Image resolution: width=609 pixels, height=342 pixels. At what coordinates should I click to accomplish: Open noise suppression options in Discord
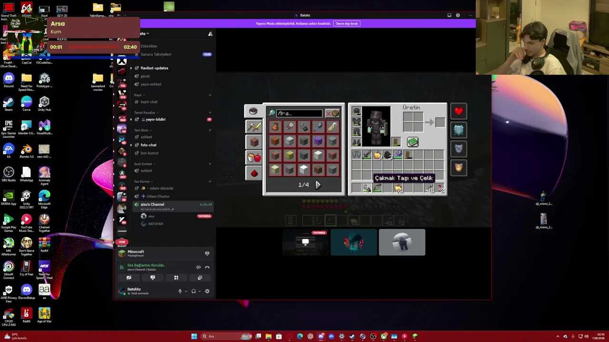[198, 267]
